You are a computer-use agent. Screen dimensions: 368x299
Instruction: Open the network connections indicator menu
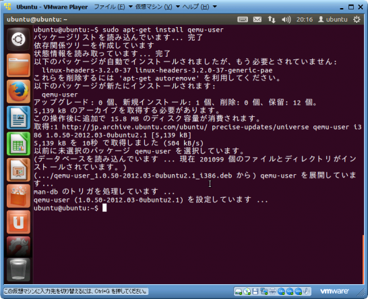point(272,20)
